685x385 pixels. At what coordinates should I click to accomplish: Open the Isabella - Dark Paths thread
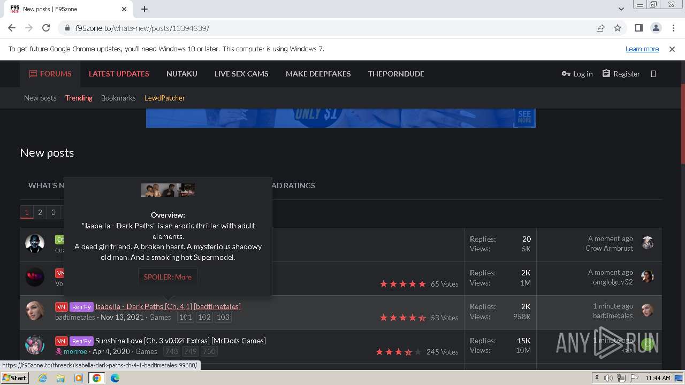(x=168, y=306)
